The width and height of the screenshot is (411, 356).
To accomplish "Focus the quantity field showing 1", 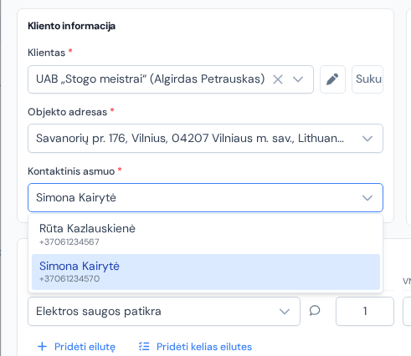I will point(365,311).
